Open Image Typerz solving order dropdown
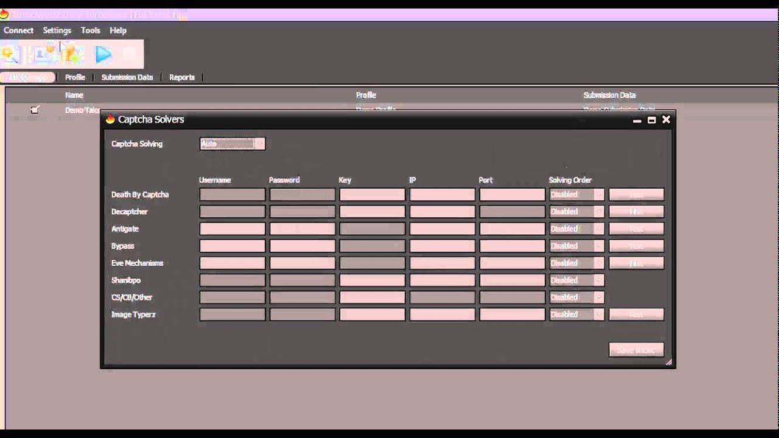 point(577,315)
